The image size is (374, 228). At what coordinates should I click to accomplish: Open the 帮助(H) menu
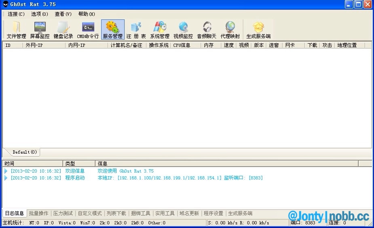tap(87, 14)
